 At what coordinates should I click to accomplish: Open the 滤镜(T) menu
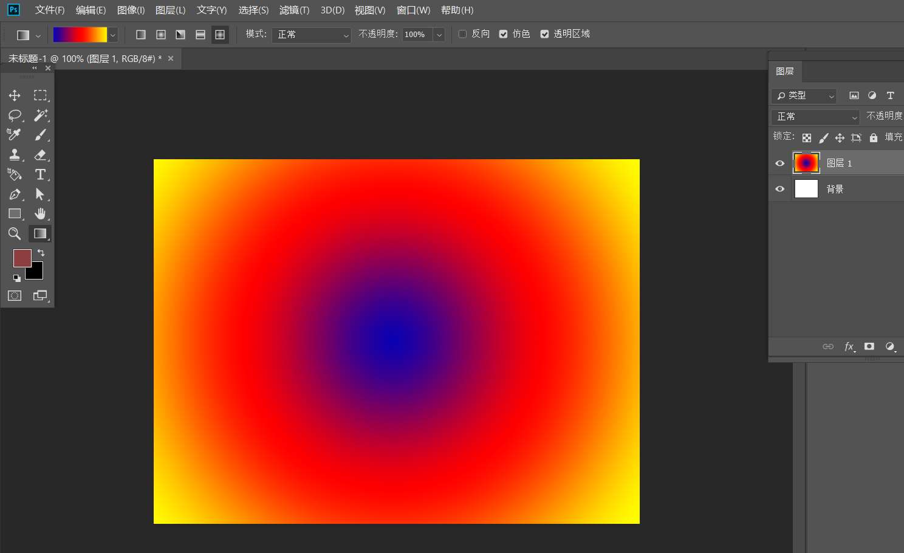click(294, 10)
